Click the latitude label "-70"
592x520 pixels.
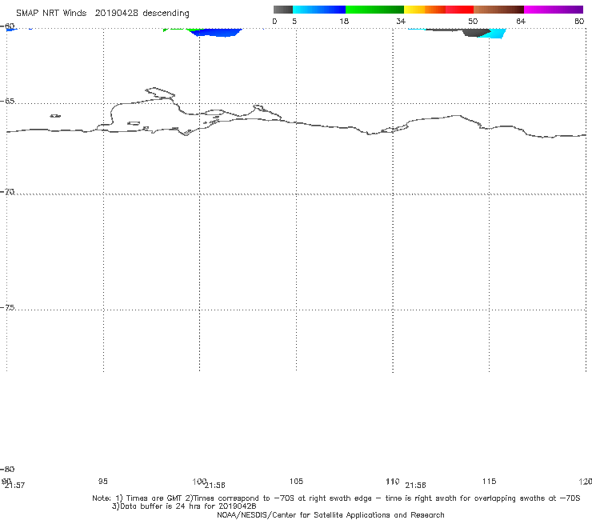(x=7, y=192)
